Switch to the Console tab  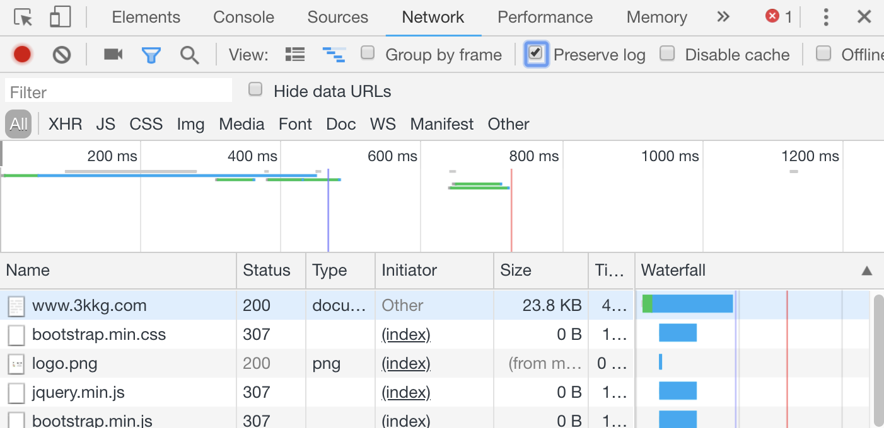point(243,17)
